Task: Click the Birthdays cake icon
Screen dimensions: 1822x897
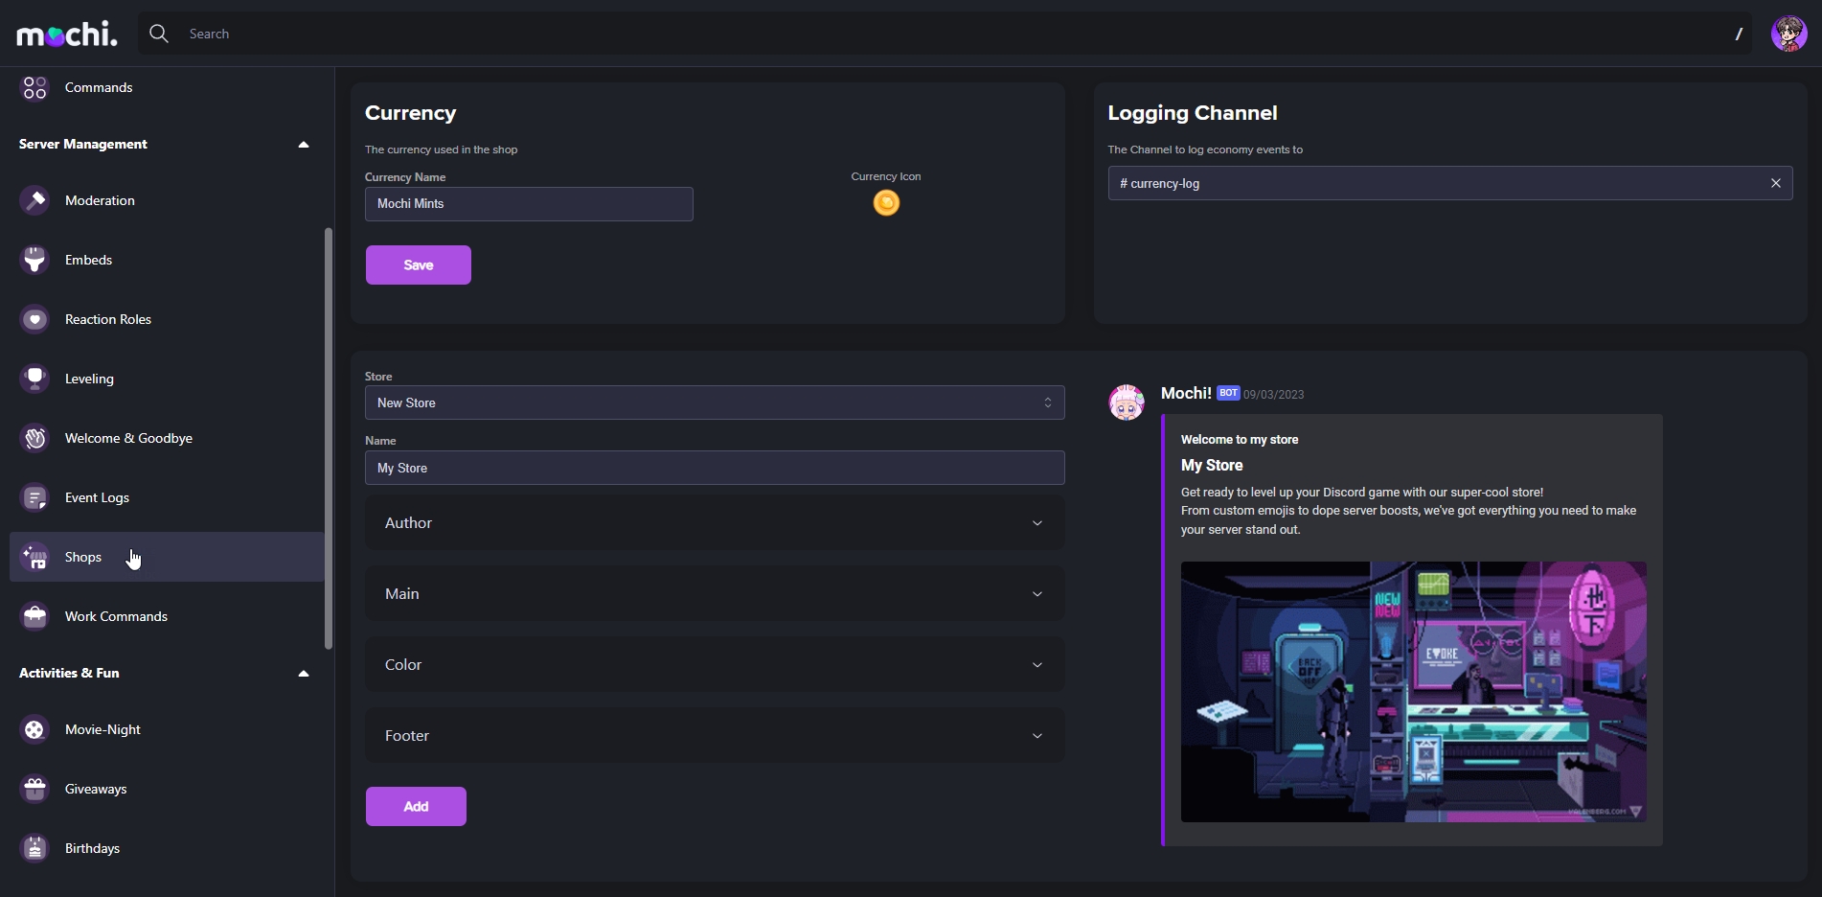Action: 34,848
